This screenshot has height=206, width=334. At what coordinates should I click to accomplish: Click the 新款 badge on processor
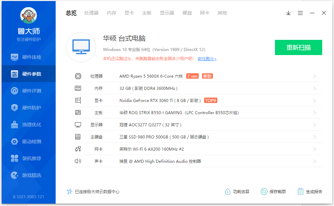coord(207,76)
